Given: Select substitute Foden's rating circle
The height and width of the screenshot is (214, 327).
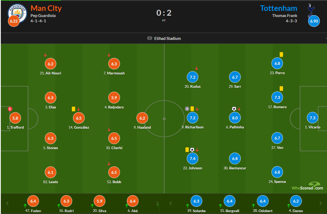Looking at the screenshot, I should pyautogui.click(x=33, y=201).
